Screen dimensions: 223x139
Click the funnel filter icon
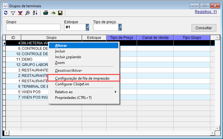(13, 13)
